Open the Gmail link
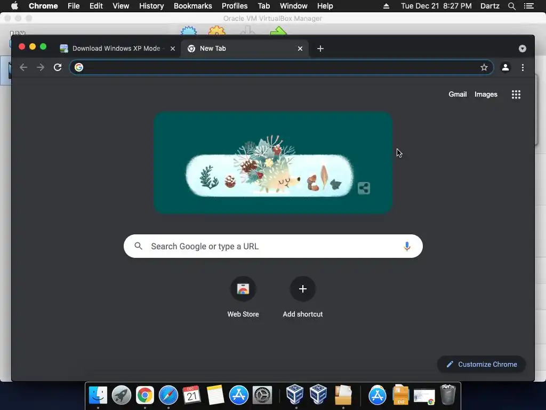 pos(457,94)
